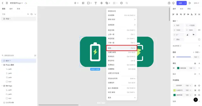Align selection to left edge
Viewport: 202px width, 106px height.
[173, 14]
